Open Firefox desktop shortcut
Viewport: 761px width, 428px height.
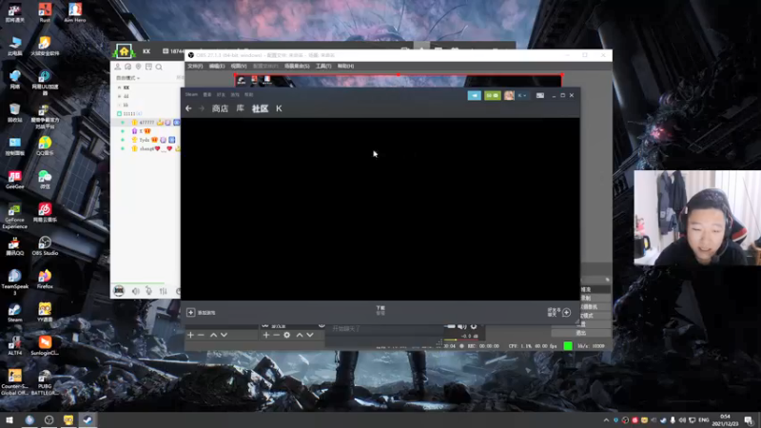(45, 279)
